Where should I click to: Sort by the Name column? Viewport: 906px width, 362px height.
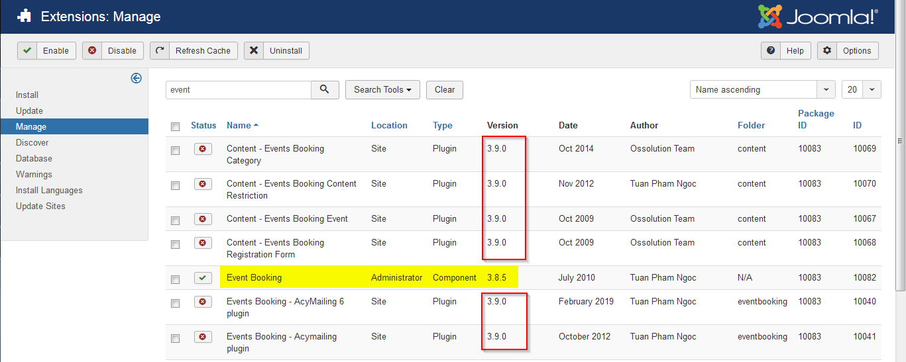click(x=242, y=125)
